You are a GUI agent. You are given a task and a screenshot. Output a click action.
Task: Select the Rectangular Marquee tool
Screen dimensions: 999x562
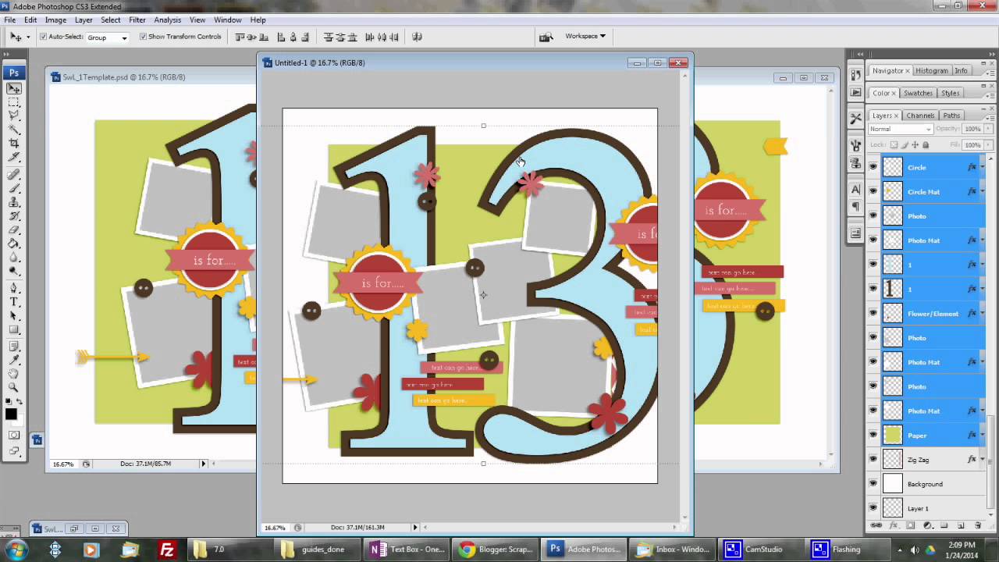click(x=14, y=102)
